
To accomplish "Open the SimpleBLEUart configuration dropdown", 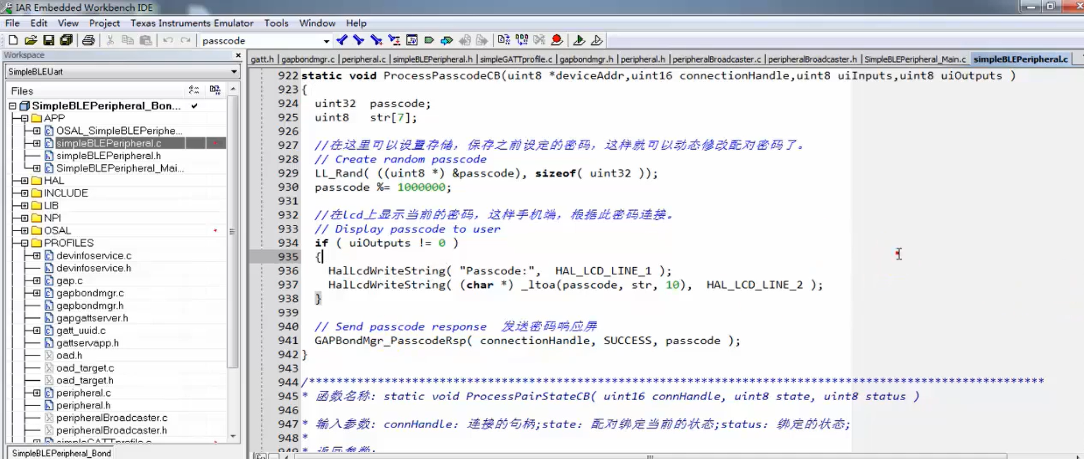I will click(x=234, y=71).
